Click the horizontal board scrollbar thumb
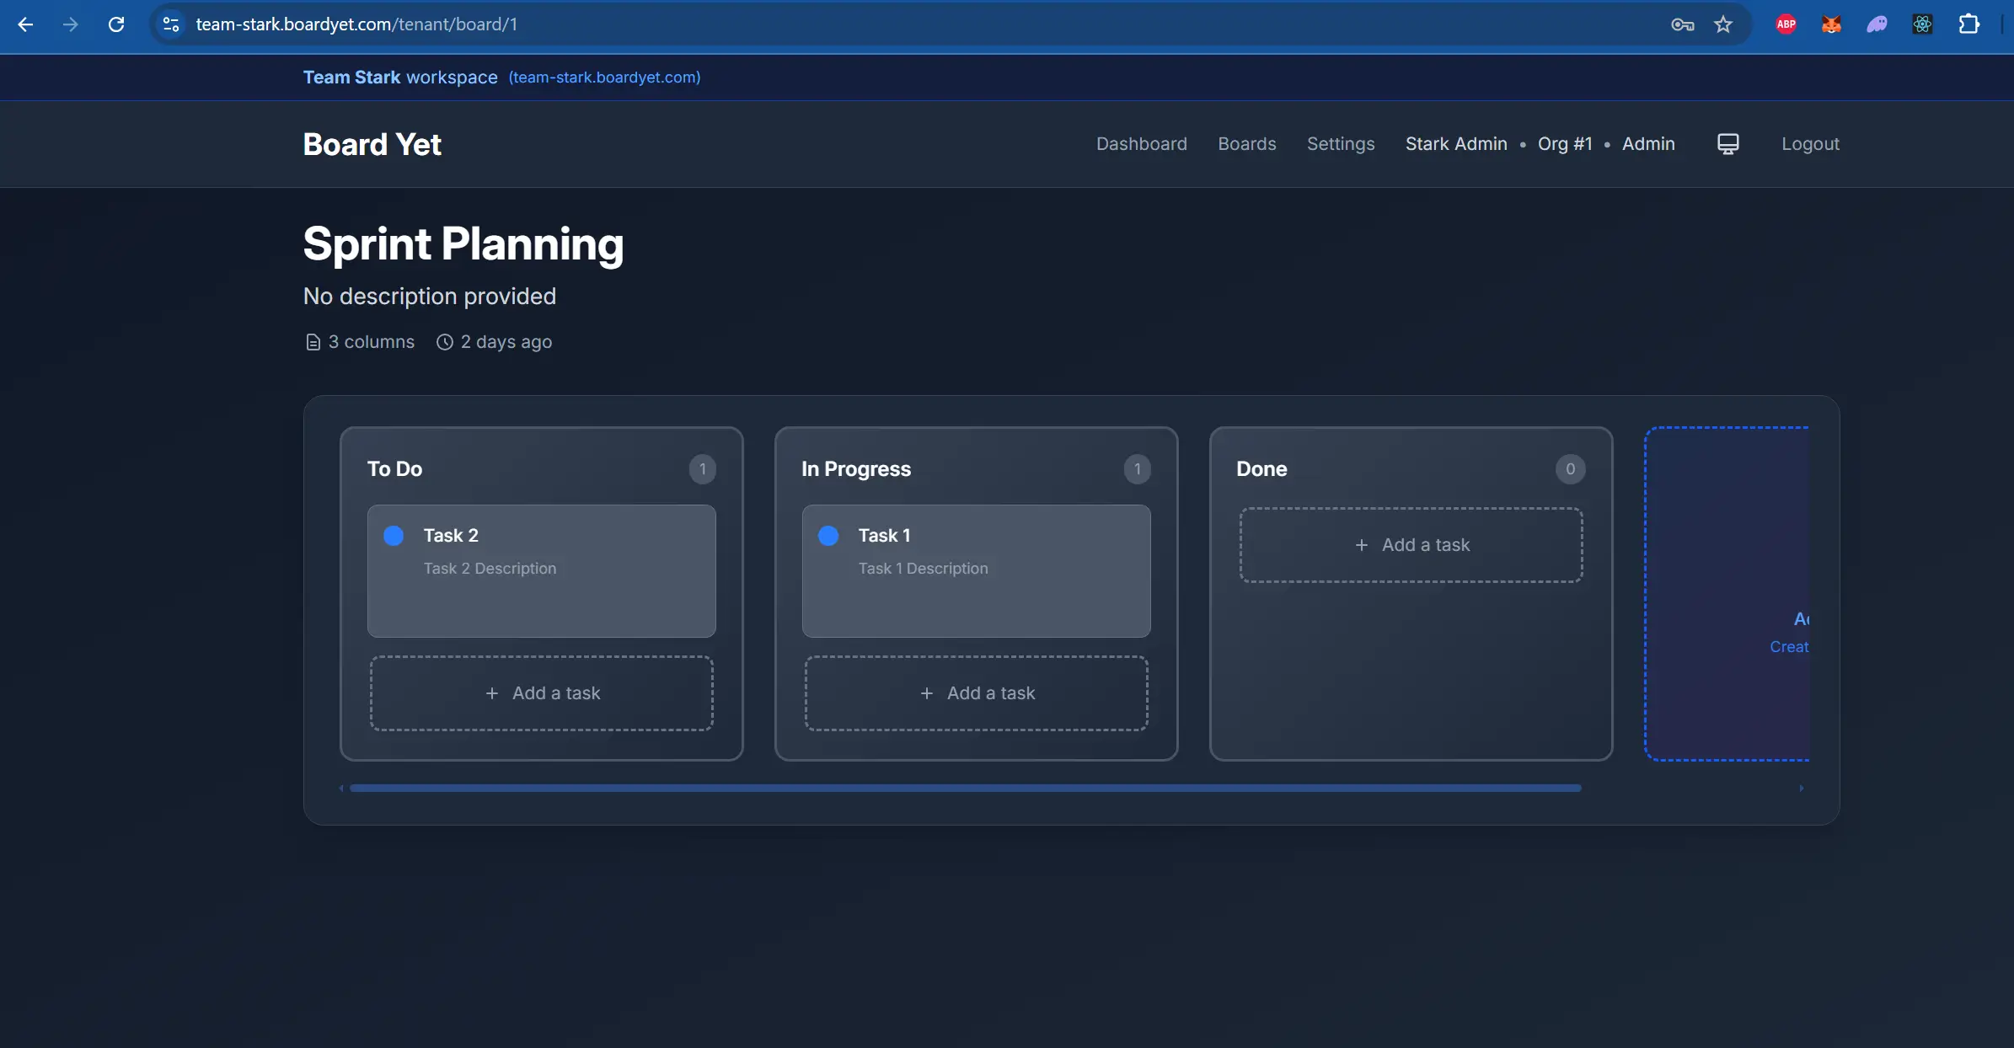The width and height of the screenshot is (2014, 1048). (x=965, y=789)
